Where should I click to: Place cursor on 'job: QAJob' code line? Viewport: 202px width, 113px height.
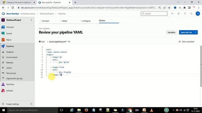pyautogui.click(x=64, y=62)
